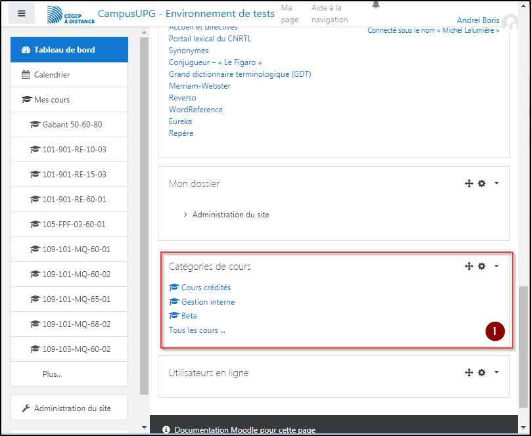Open the Grand dictionnaire terminologique link

coord(240,74)
